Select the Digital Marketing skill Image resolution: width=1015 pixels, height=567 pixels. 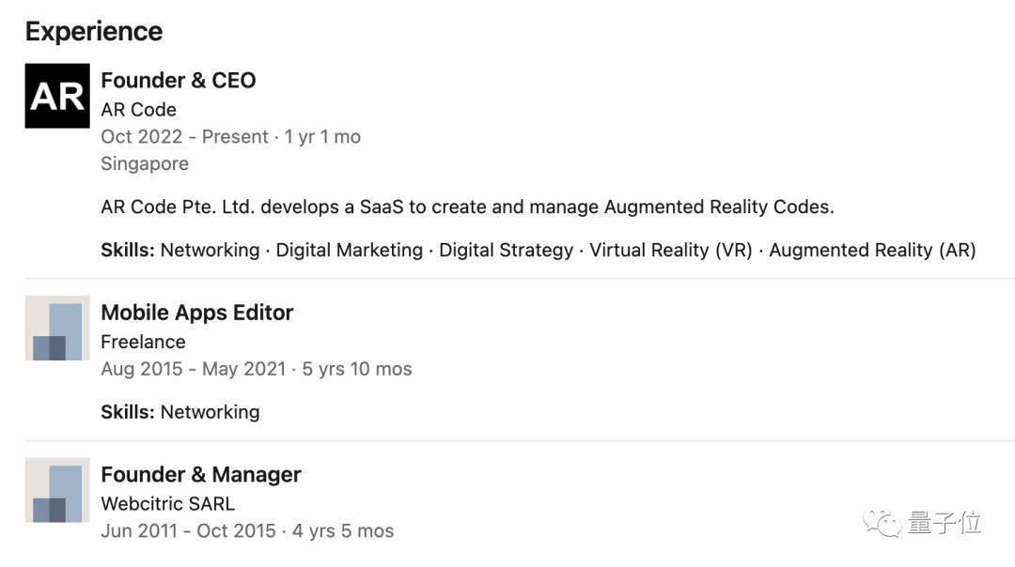(x=349, y=251)
